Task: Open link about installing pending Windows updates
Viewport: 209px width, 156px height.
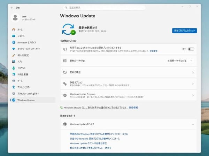Action: tap(95, 139)
